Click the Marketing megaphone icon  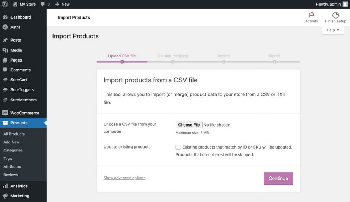[5, 196]
